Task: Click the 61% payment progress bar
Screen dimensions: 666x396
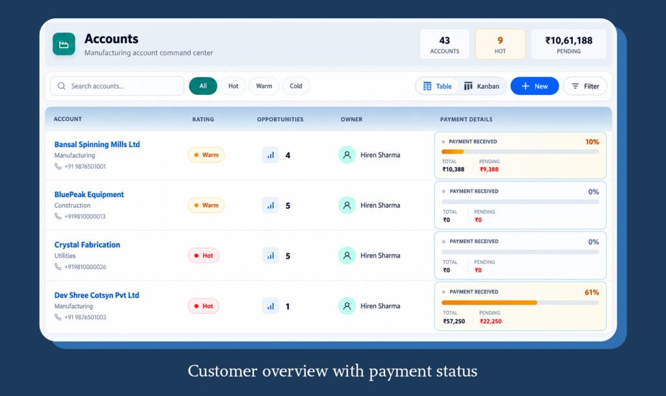Action: pyautogui.click(x=520, y=302)
